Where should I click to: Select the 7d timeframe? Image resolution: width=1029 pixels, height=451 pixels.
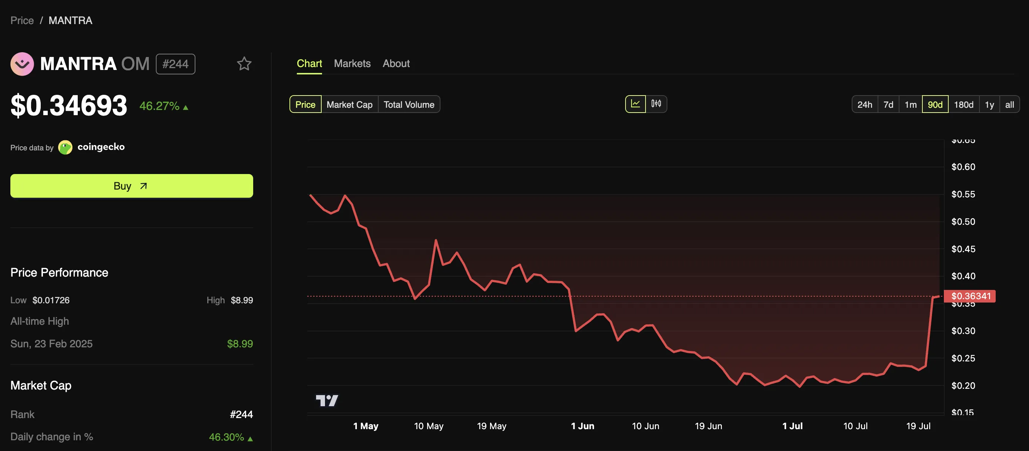888,104
